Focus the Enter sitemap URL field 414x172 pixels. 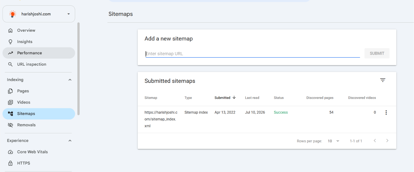click(x=253, y=53)
